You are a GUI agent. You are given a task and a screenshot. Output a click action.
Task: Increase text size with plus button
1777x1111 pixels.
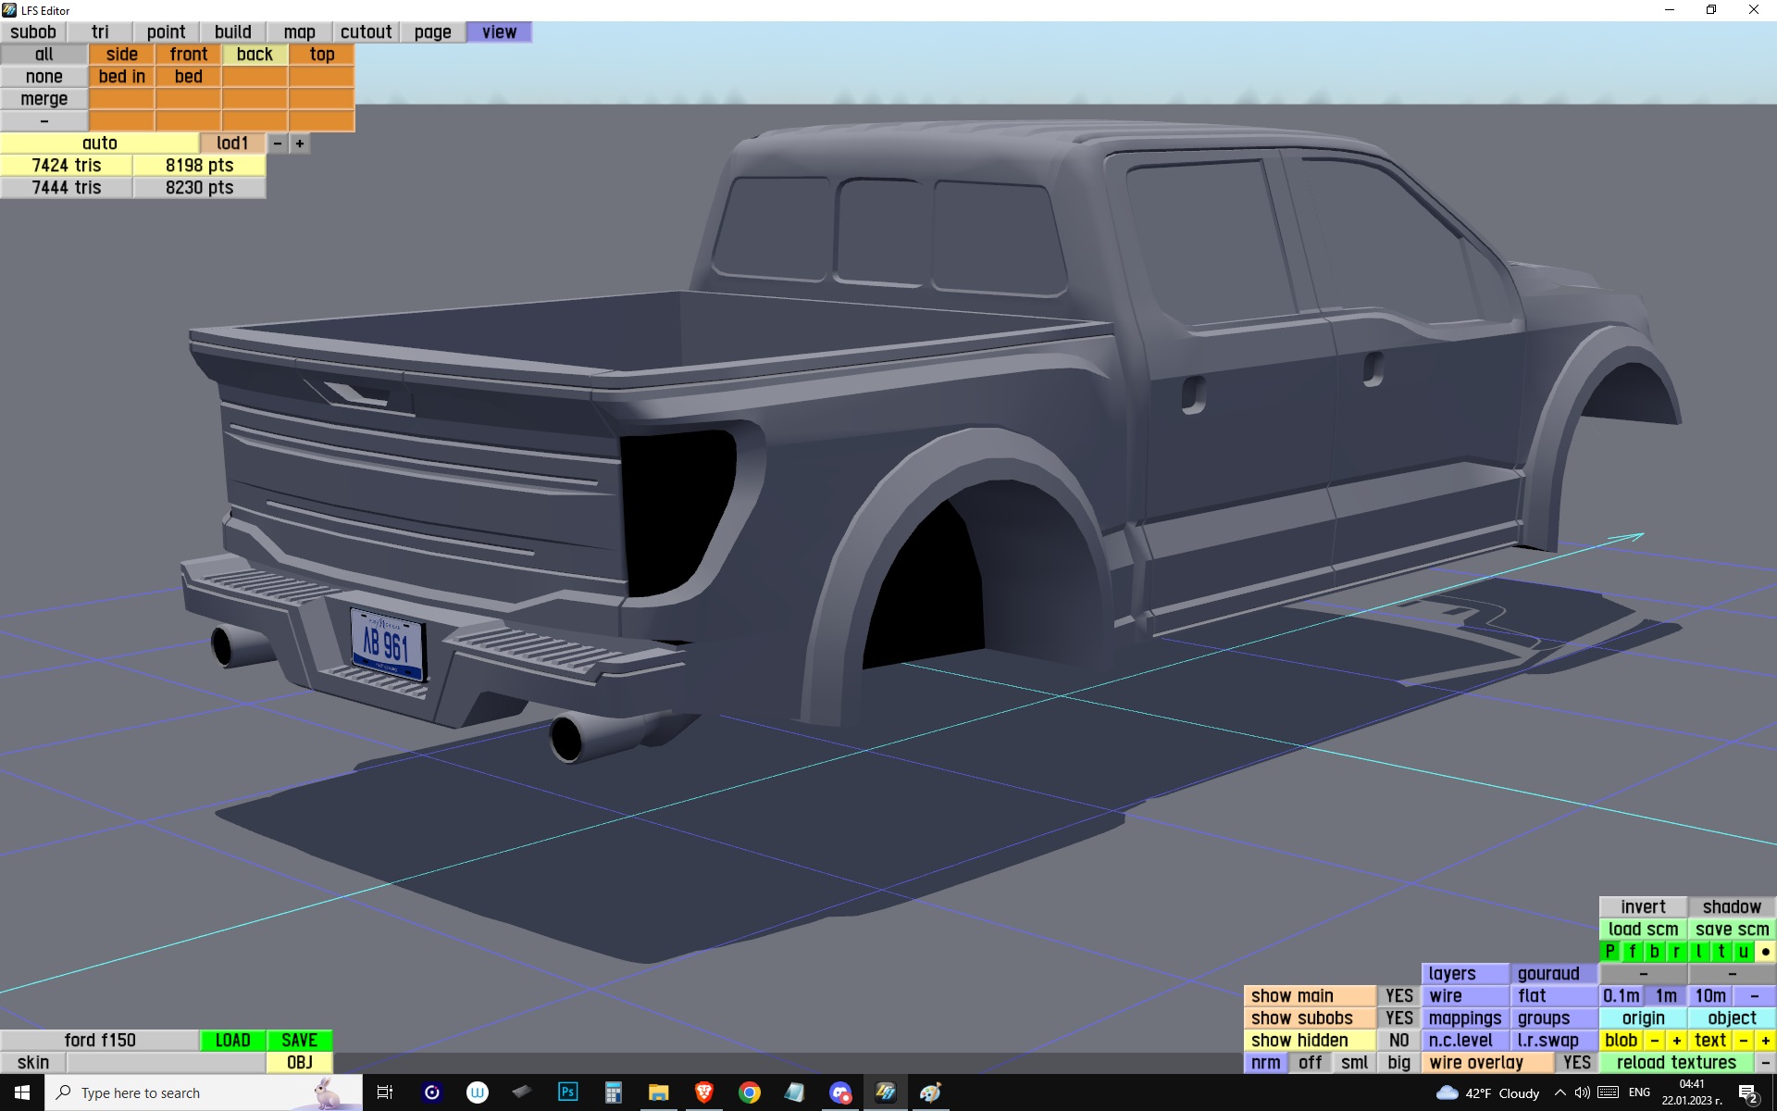1765,1041
